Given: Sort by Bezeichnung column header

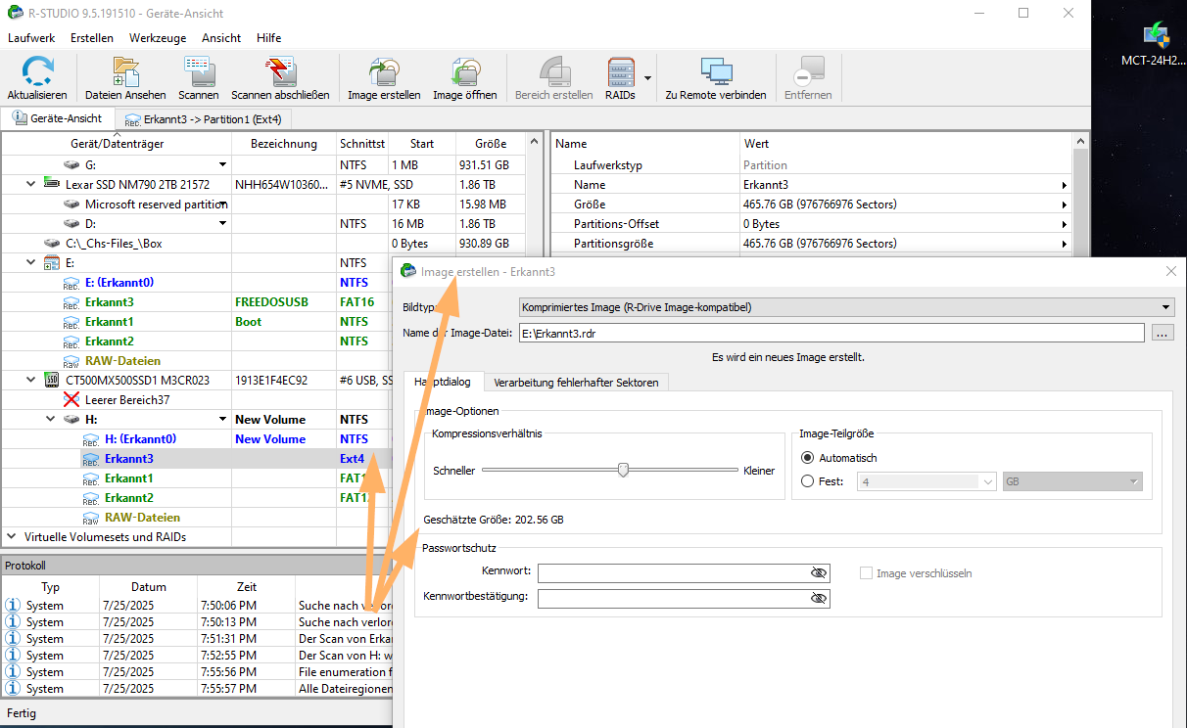Looking at the screenshot, I should point(284,143).
